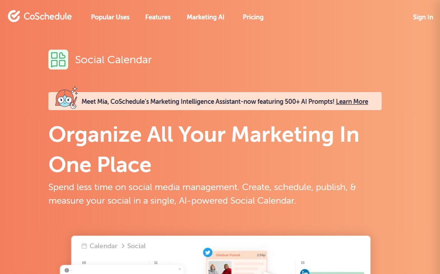The image size is (440, 274).
Task: Click the green Social Calendar grid icon
Action: pos(58,59)
